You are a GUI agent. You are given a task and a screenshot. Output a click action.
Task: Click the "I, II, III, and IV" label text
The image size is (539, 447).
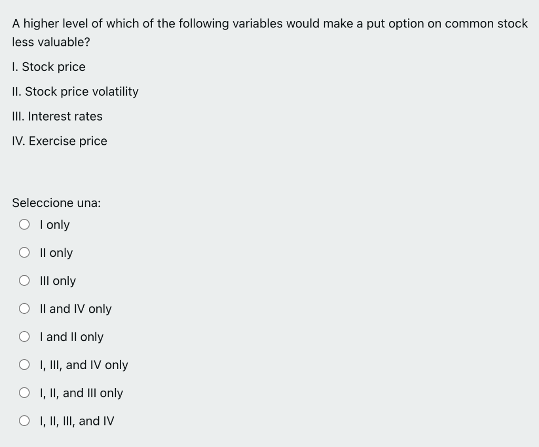77,421
